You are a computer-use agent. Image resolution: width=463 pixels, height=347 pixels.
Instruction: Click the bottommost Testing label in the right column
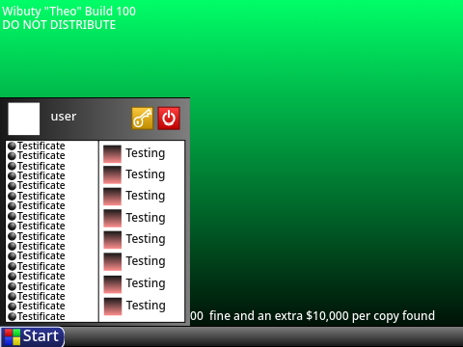[x=146, y=306]
